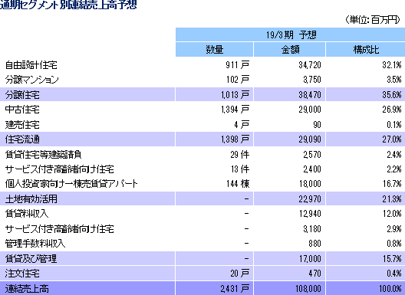
Task: Click the 管理手数料収入 row label
Action: (35, 244)
